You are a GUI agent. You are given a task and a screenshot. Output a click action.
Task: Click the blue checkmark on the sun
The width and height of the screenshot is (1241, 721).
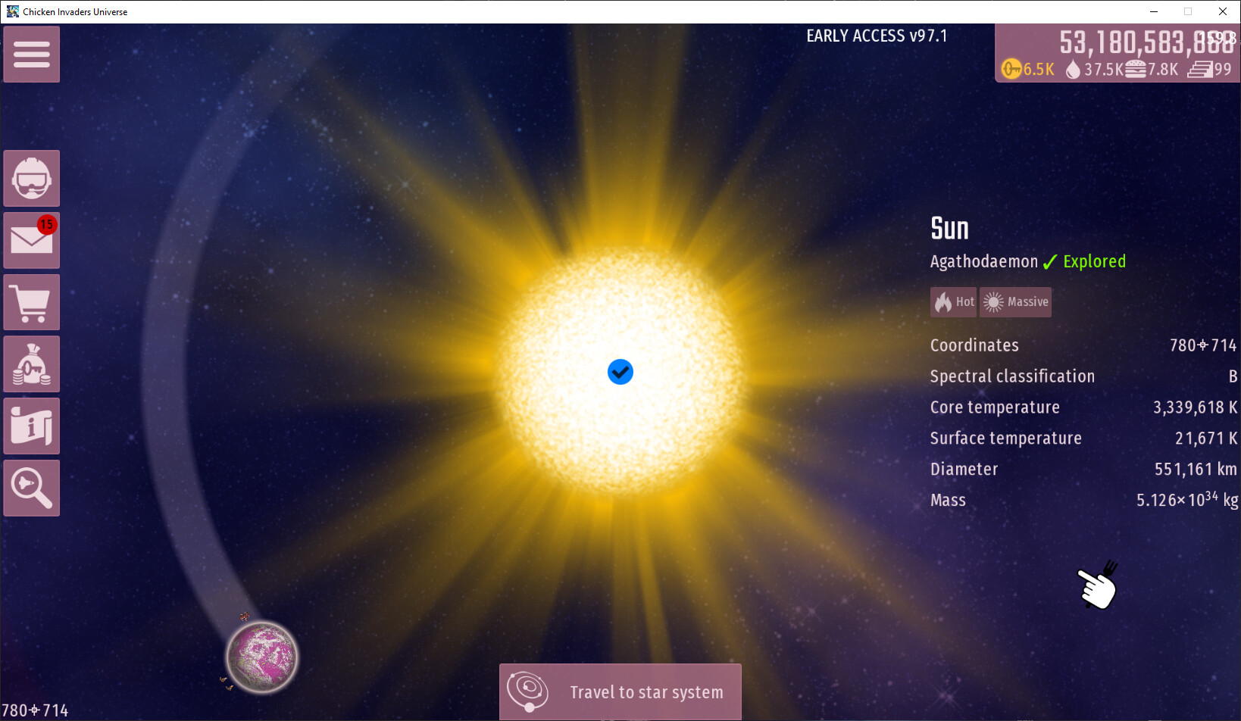[620, 372]
